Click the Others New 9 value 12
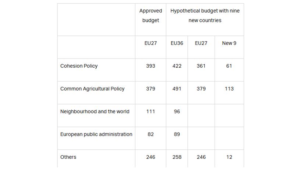 click(229, 157)
